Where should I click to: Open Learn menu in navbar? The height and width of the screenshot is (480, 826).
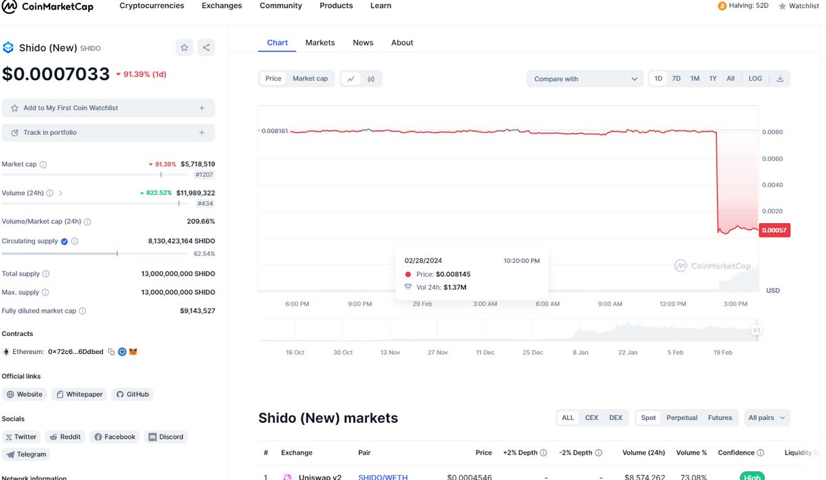pyautogui.click(x=381, y=6)
